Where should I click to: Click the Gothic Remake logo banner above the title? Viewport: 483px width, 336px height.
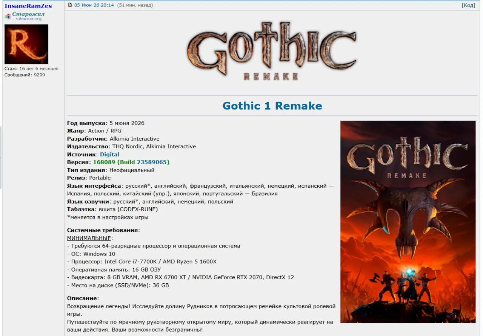[271, 51]
